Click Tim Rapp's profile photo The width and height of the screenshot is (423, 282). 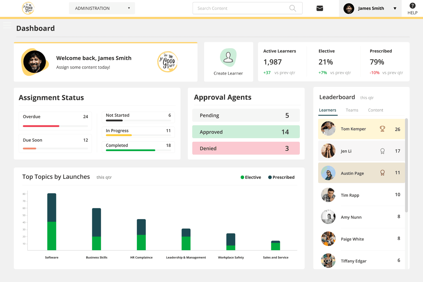[x=328, y=195]
